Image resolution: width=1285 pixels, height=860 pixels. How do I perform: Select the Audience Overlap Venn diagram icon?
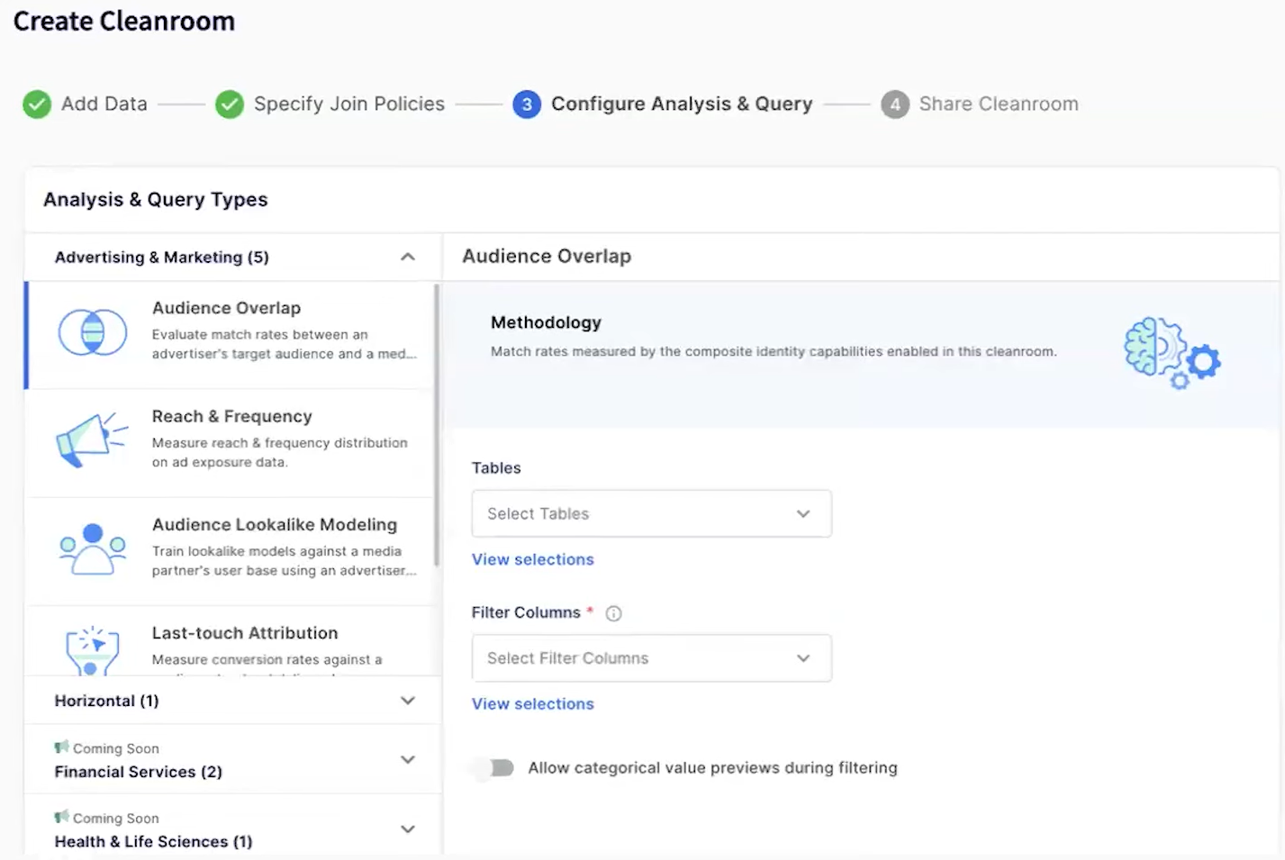92,333
